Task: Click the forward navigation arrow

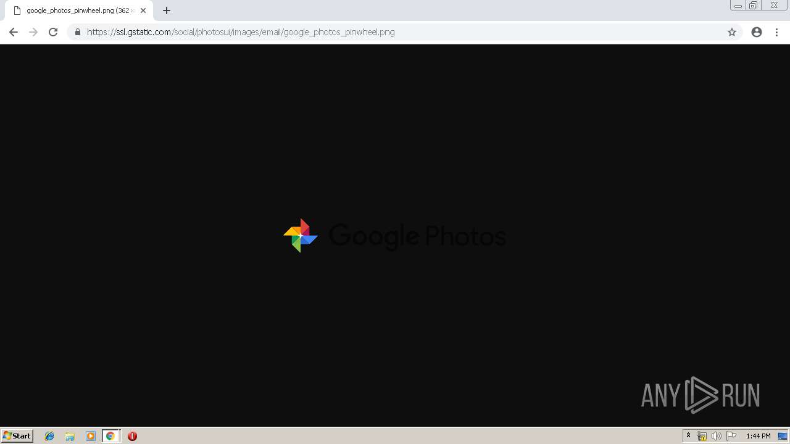Action: click(x=33, y=32)
